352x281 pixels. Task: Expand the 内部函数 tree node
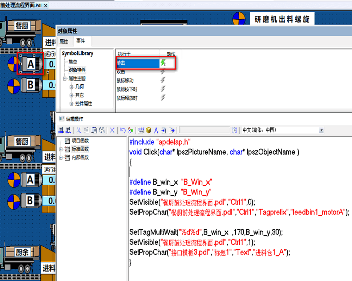click(x=61, y=158)
